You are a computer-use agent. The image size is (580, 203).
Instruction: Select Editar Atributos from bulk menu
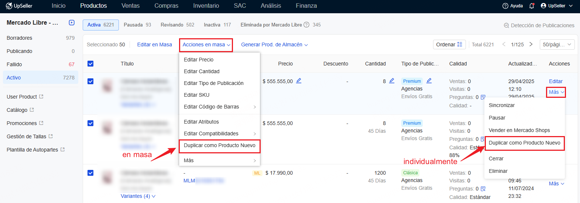220,122
